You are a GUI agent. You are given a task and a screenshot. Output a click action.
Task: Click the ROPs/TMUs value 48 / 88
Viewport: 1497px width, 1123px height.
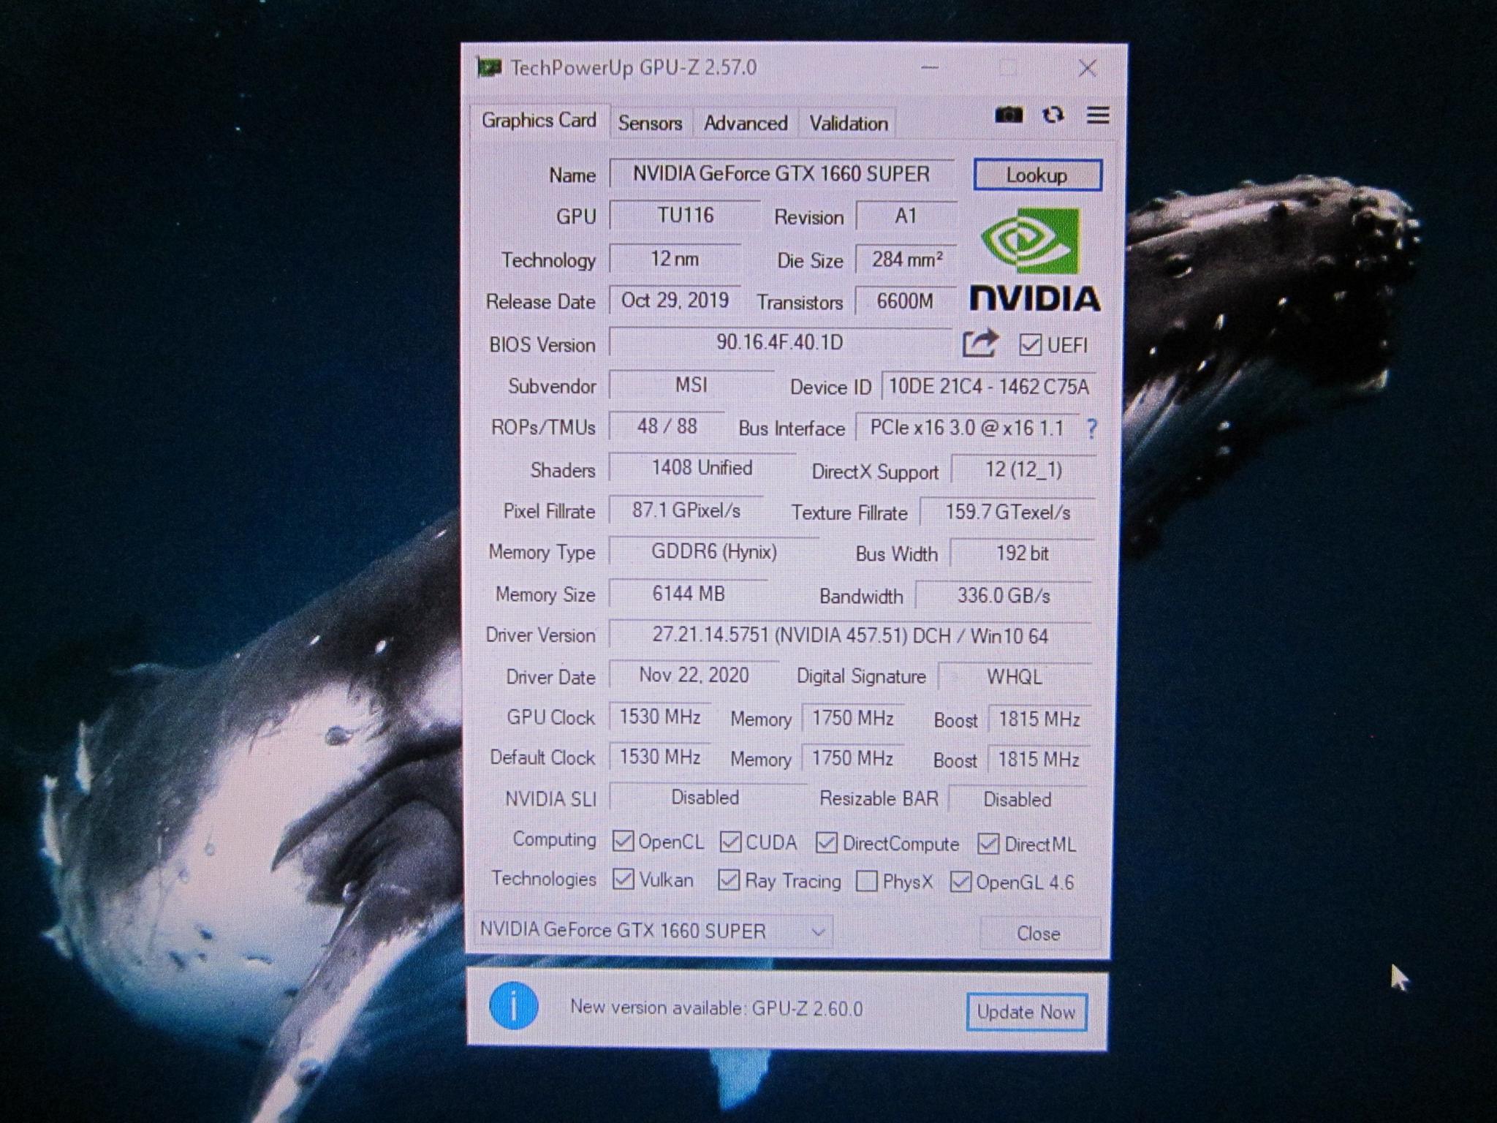coord(667,426)
